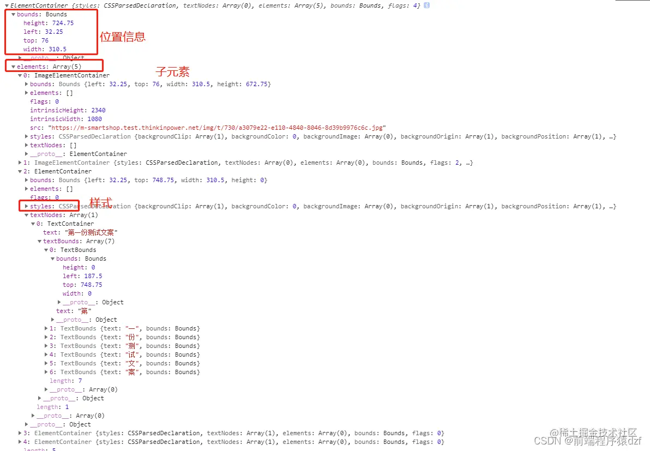Viewport: 650px width, 451px height.
Task: Expand the 3: ElementContainer entry
Action: click(x=20, y=433)
